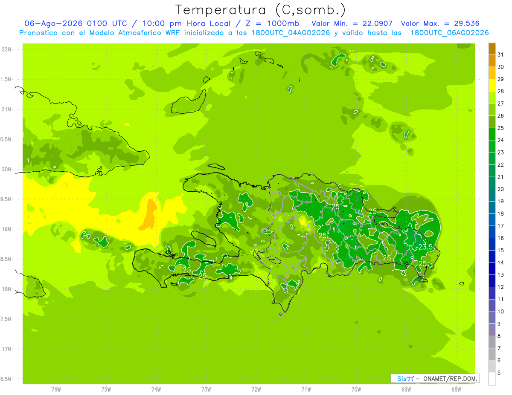Click the '20N' latitude label

(7, 169)
